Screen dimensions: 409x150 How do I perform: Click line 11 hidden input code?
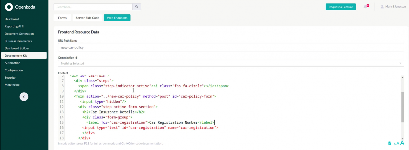[103, 102]
